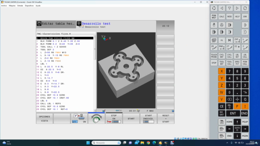Click the LBL SET key
The image size is (260, 146).
point(237,56)
